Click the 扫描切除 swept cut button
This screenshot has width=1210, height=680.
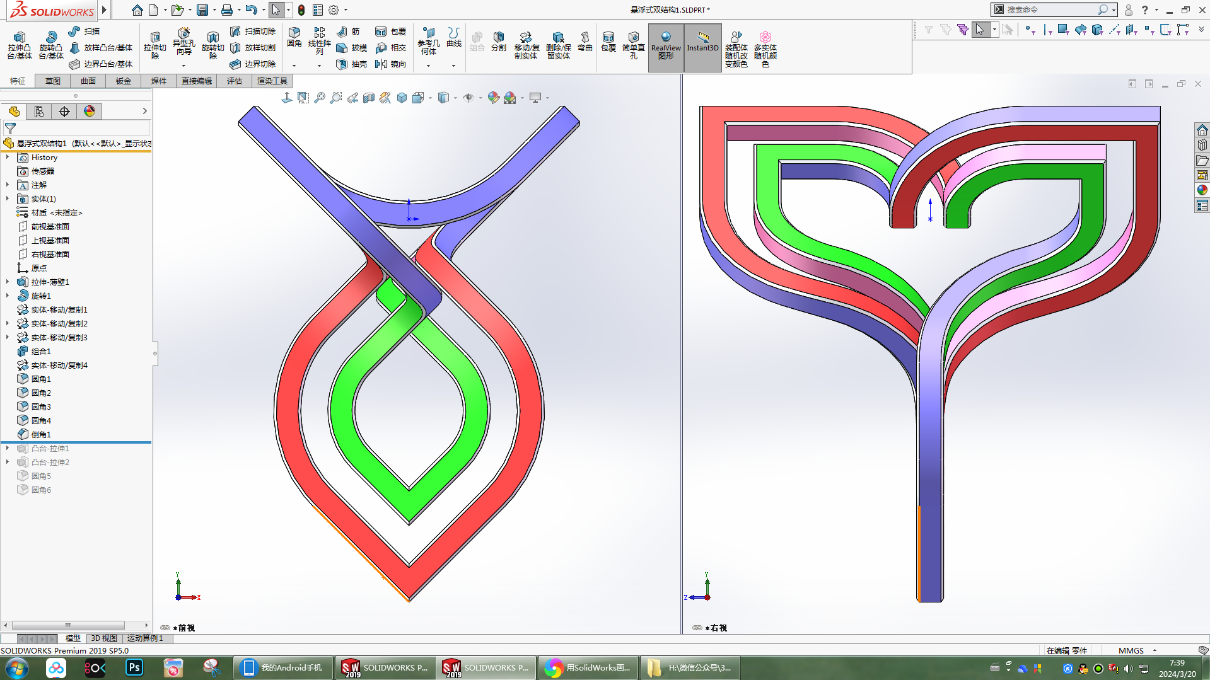(x=253, y=32)
